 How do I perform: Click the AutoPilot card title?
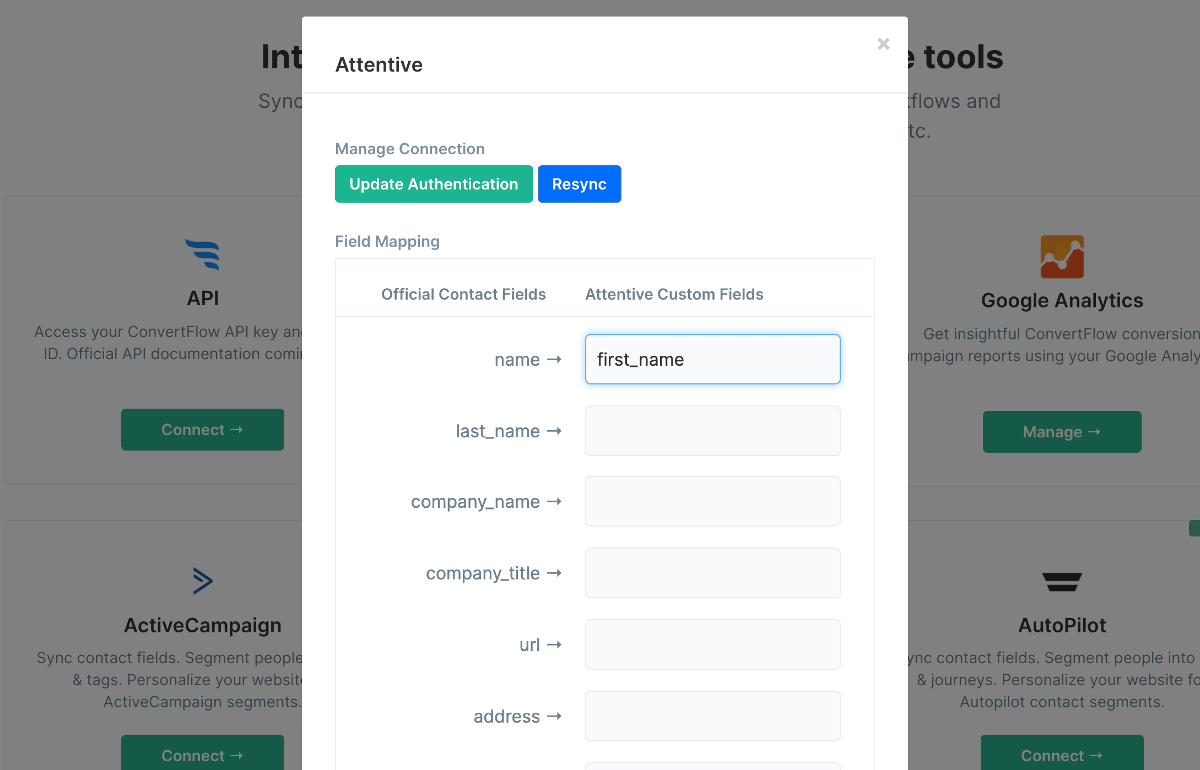[x=1062, y=625]
